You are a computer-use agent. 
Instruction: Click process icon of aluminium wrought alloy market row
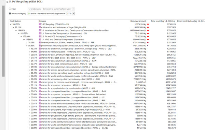pyautogui.click(x=40, y=49)
